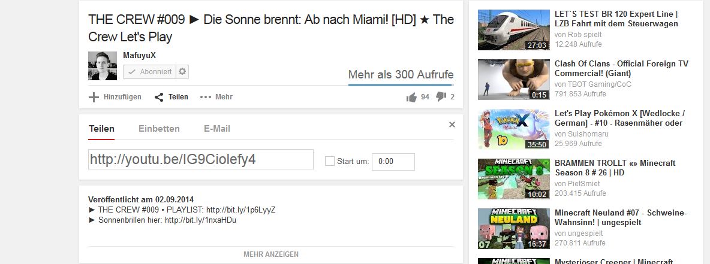Screen dimensions: 710x264
Task: Click the plus icon for Hinzufügen
Action: [94, 97]
